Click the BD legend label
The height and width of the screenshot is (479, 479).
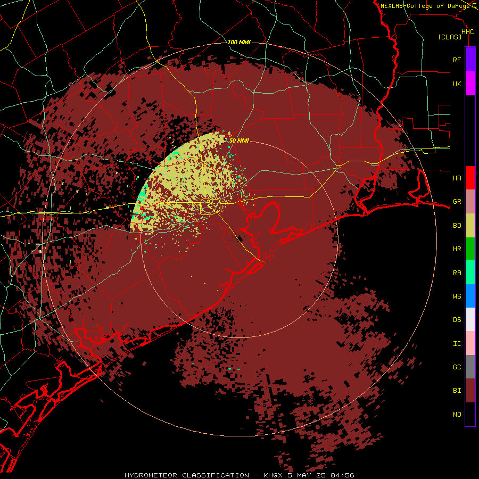point(457,226)
